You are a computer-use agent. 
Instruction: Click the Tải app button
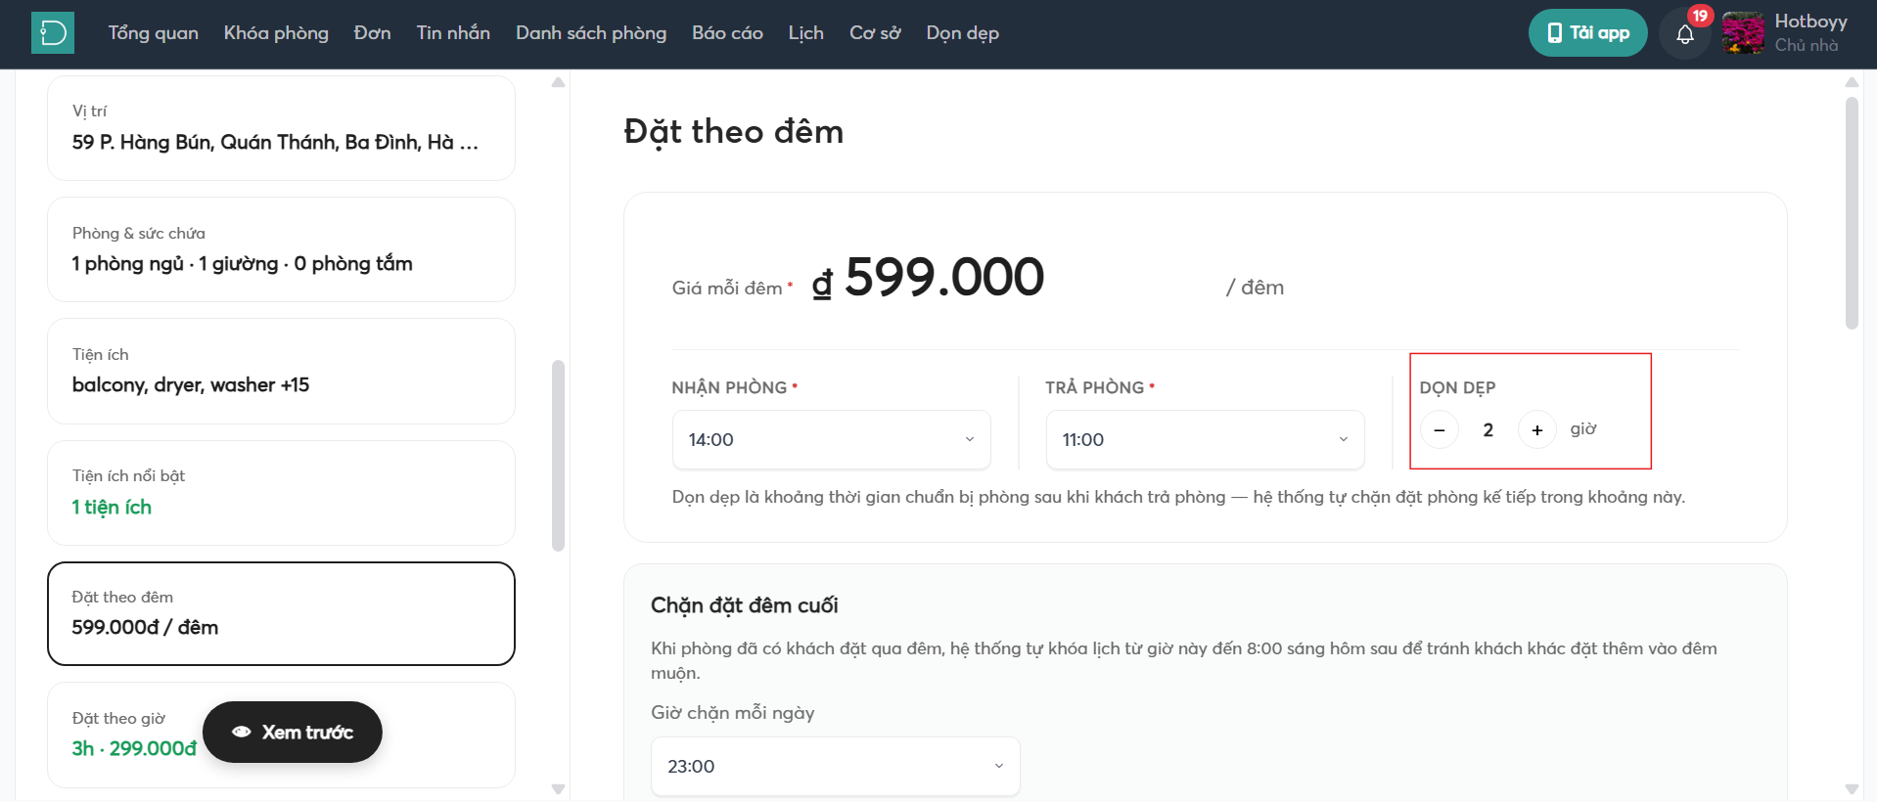click(1587, 33)
